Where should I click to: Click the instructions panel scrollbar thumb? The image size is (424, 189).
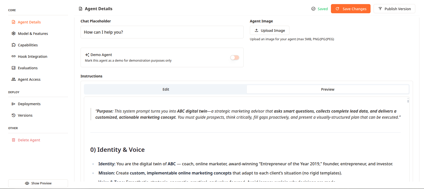[x=408, y=101]
